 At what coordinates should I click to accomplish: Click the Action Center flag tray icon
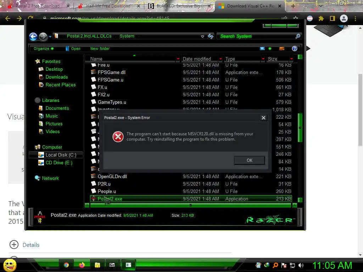coord(284,265)
